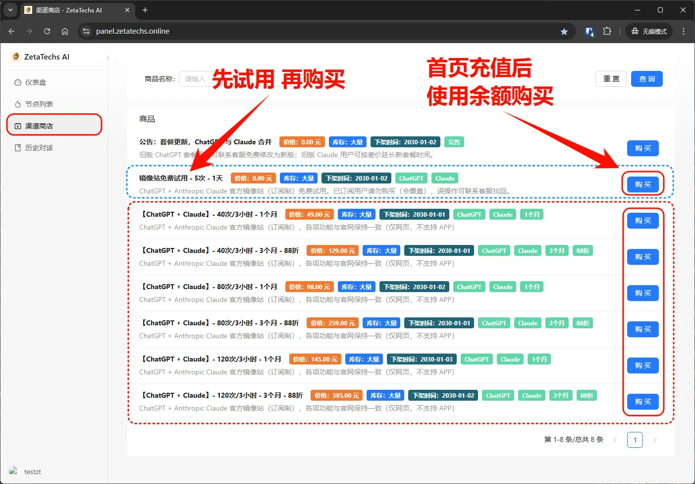Click the 重置 reset button

click(611, 79)
